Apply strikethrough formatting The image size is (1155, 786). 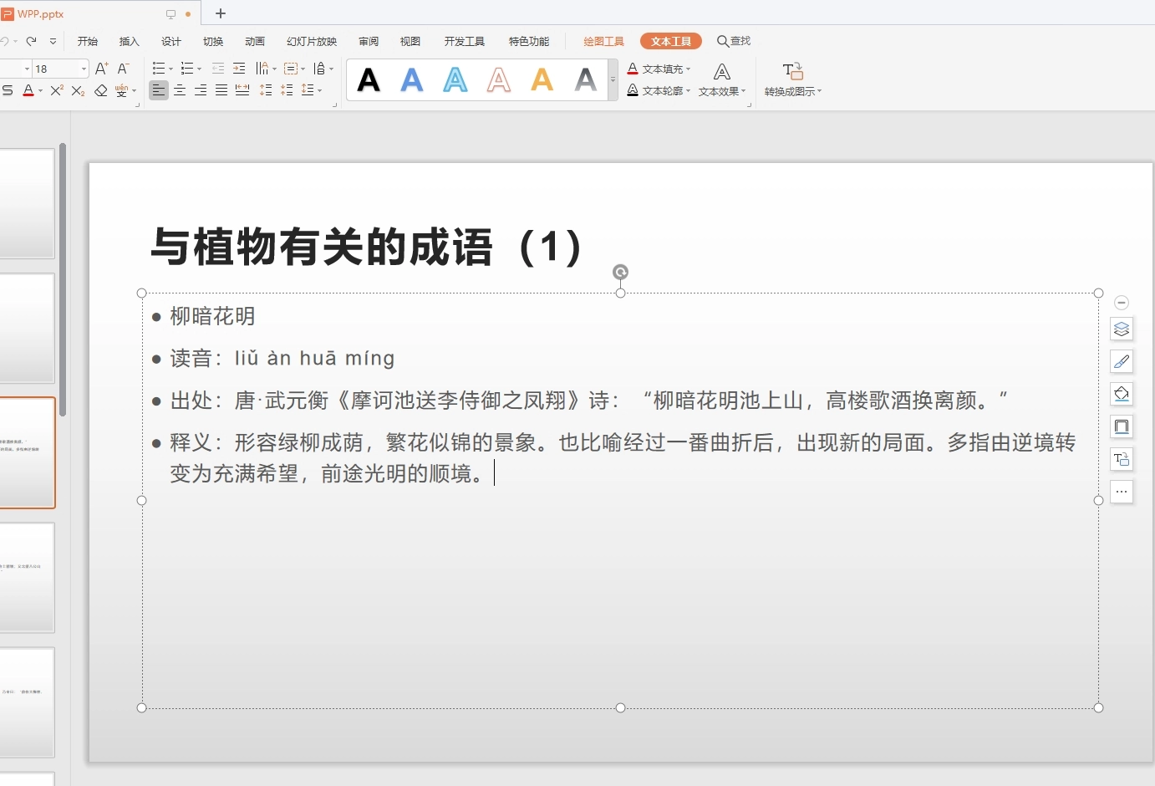tap(8, 90)
